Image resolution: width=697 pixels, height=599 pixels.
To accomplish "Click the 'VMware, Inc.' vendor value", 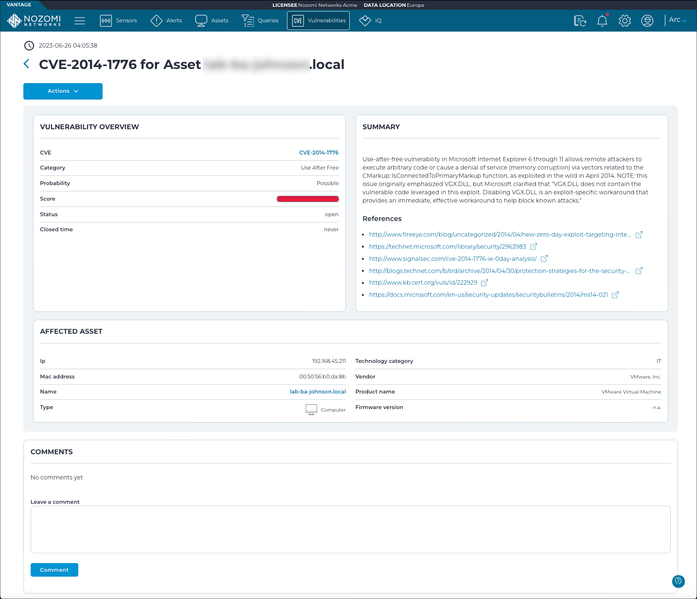I will click(646, 377).
